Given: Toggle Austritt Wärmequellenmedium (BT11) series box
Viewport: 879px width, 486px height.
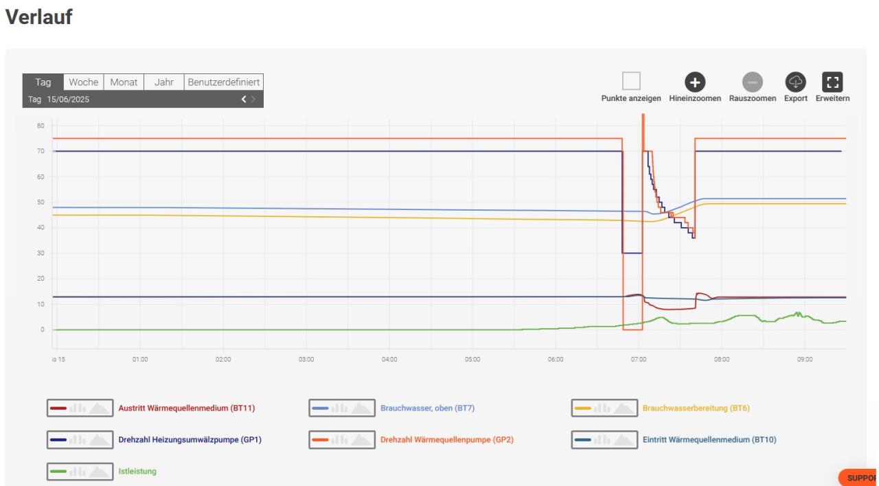Looking at the screenshot, I should [x=80, y=408].
